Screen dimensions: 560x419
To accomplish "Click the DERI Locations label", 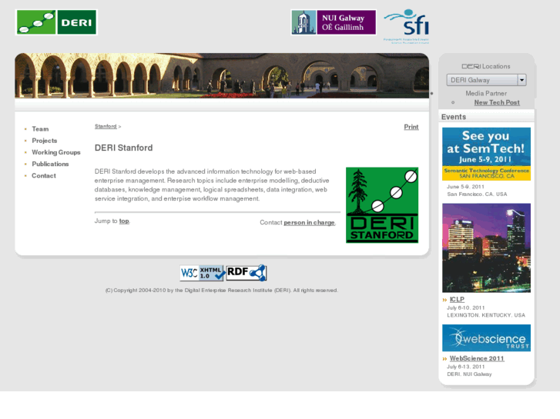I will coord(486,66).
